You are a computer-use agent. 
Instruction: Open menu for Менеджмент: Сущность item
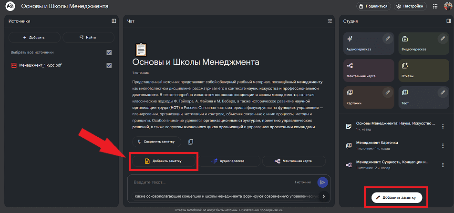443,165
